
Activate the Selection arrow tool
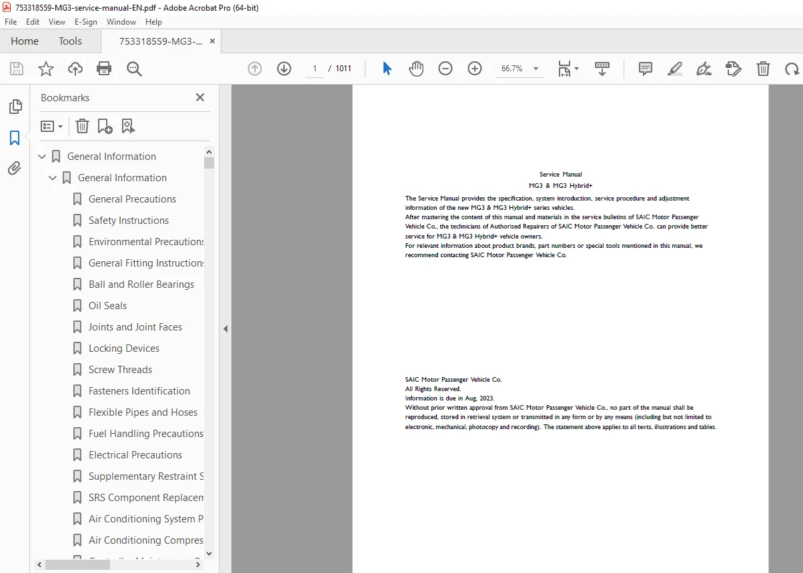coord(387,69)
